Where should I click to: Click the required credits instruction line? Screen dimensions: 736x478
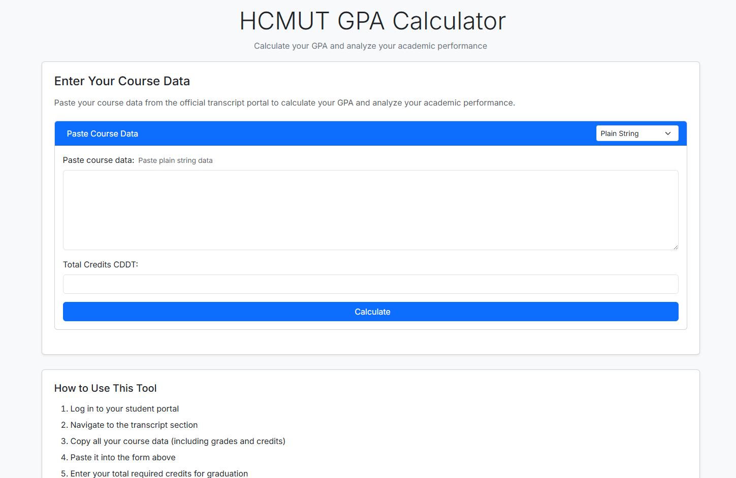[x=159, y=473]
